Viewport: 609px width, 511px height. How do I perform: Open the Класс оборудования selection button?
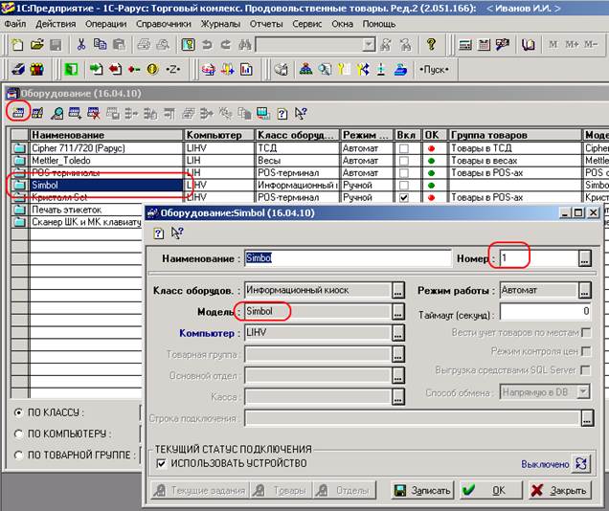point(398,290)
